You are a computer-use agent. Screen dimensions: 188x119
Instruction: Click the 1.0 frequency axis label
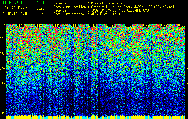3,54
